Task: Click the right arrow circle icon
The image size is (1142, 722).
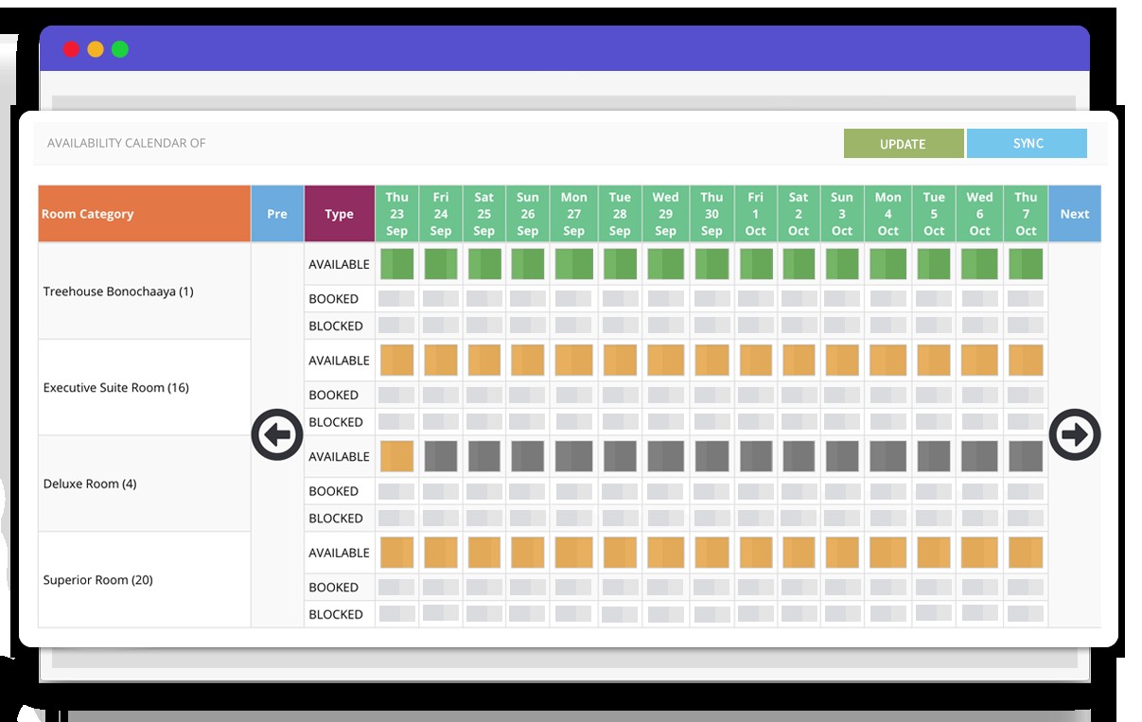Action: (x=1075, y=435)
